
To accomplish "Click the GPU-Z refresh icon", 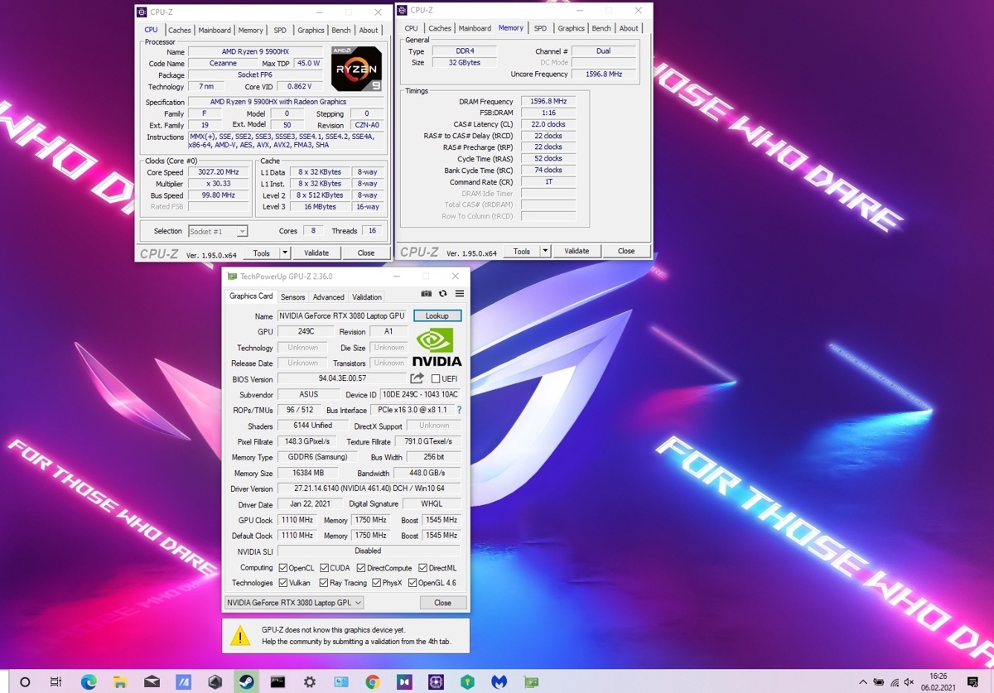I will 443,294.
